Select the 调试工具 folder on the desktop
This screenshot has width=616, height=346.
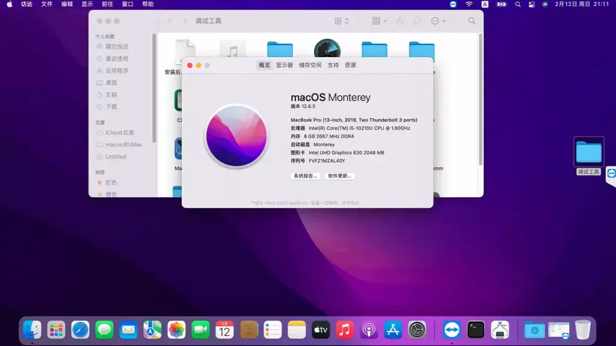588,156
